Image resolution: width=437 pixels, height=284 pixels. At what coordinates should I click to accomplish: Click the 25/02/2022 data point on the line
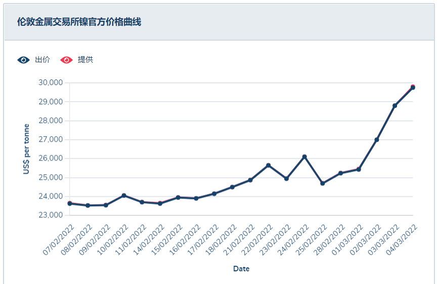point(323,183)
